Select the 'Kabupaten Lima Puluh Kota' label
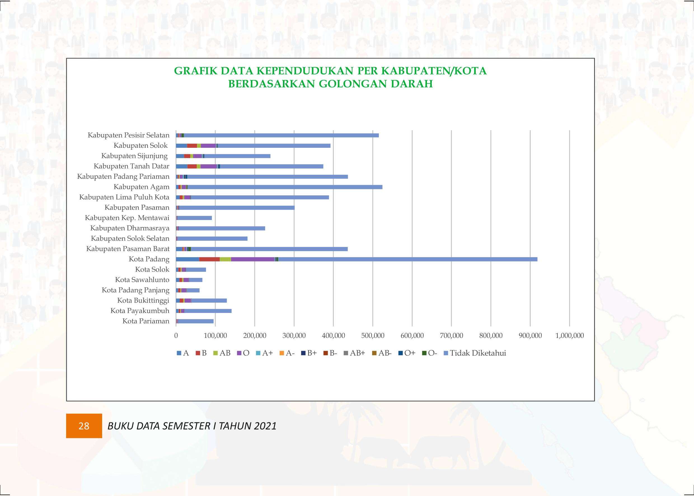Viewport: 694px width, 496px height. pyautogui.click(x=124, y=197)
